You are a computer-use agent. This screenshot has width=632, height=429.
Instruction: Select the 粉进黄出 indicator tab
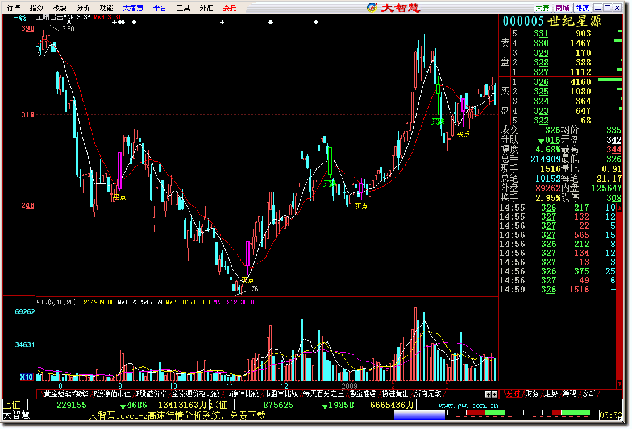click(395, 394)
